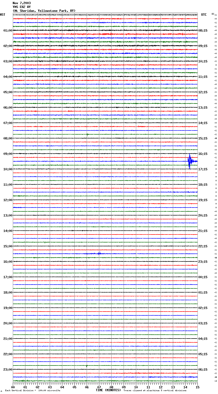
Task: Select the 14:00 MST time label
Action: (8, 231)
